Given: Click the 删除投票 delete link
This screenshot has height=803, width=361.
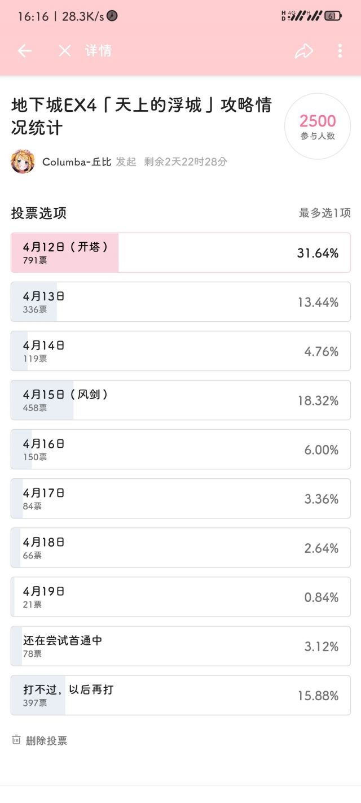Looking at the screenshot, I should tap(46, 740).
